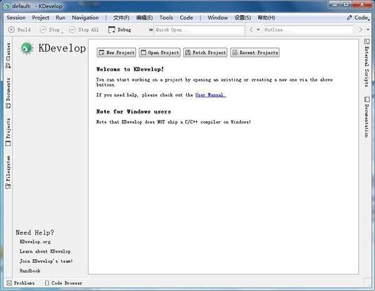This screenshot has height=291, width=375.
Task: Toggle the Problems tool view
Action: pyautogui.click(x=21, y=283)
